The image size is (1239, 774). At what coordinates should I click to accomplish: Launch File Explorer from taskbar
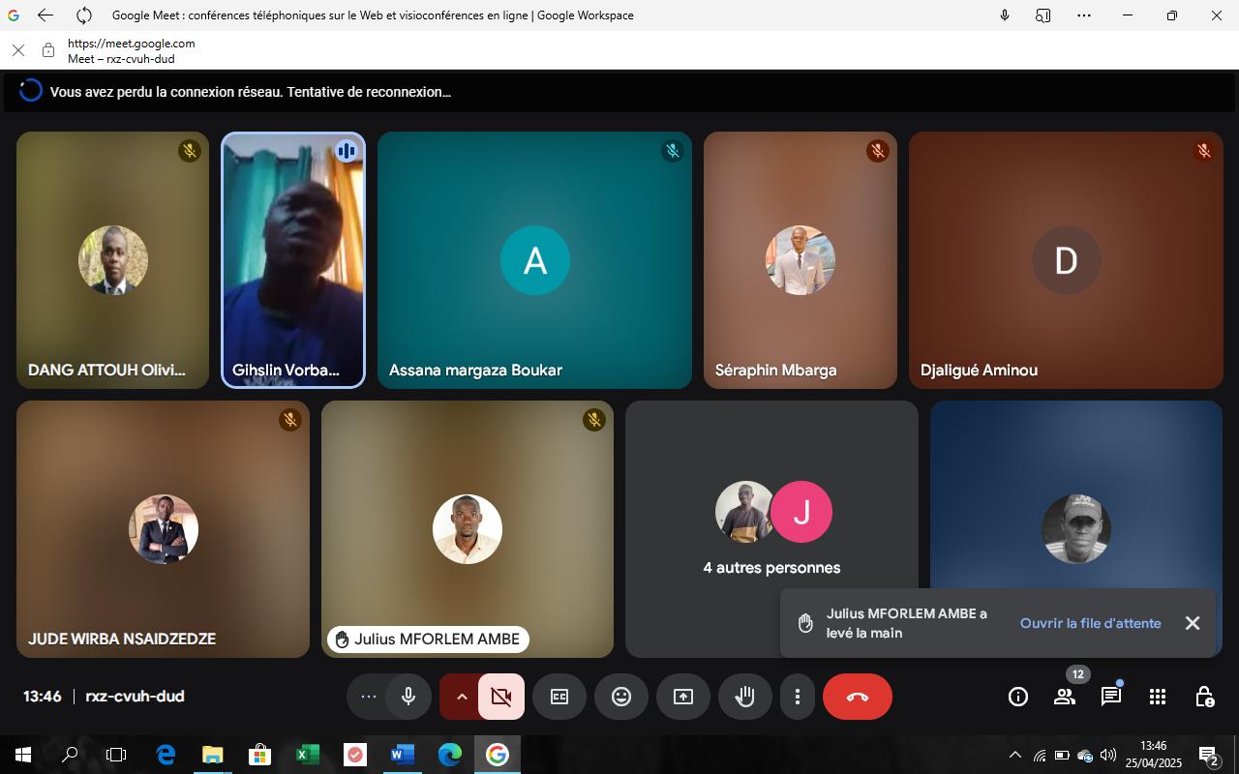tap(212, 755)
